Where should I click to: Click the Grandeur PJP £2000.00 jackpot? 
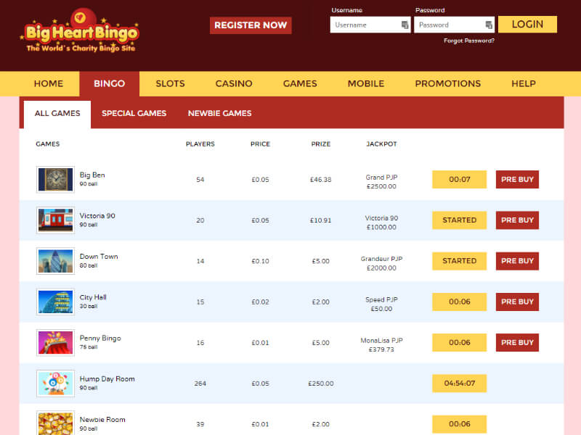(x=382, y=263)
